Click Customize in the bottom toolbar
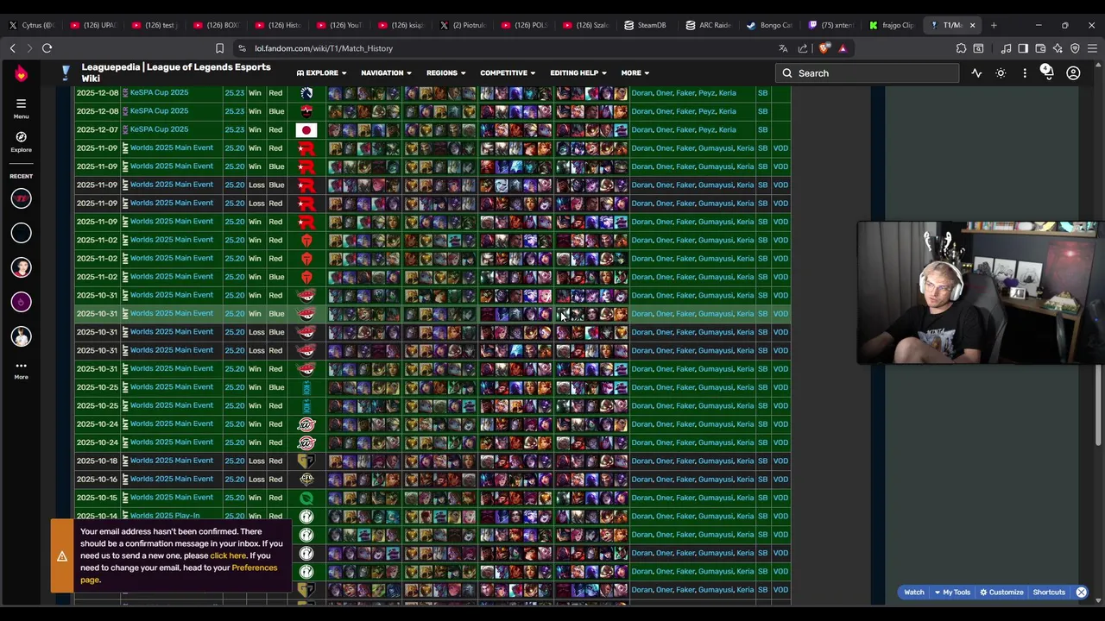This screenshot has width=1105, height=621. 1001,593
